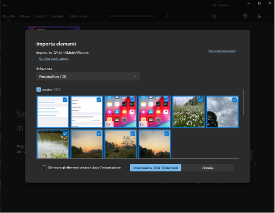Open the Cartelle tab

tap(57, 16)
